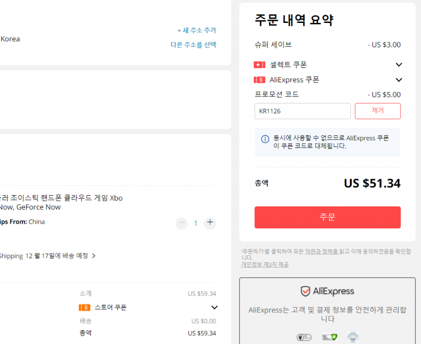Add a new address via 새 주소 추가
Screen dimensions: 421x344
(x=196, y=30)
